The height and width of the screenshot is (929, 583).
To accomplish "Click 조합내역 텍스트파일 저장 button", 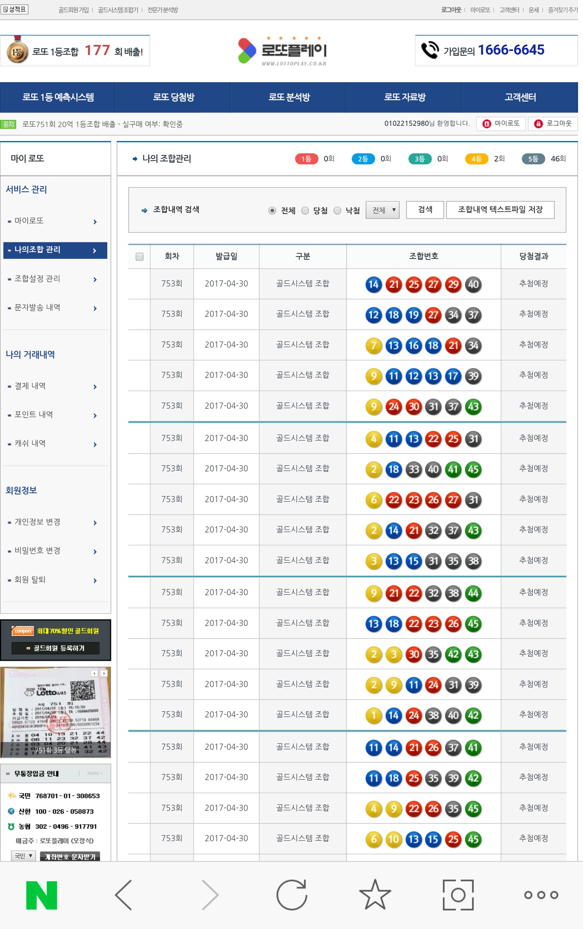I will coord(500,210).
